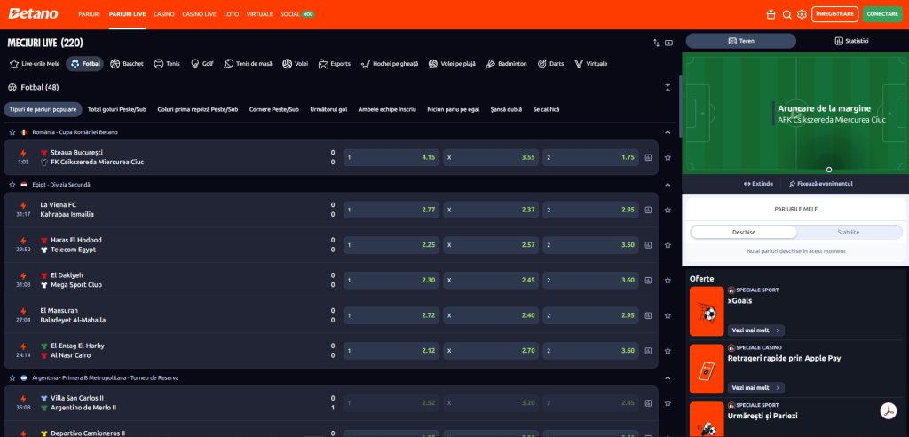Click the Betano logo
This screenshot has width=909, height=437.
[33, 13]
